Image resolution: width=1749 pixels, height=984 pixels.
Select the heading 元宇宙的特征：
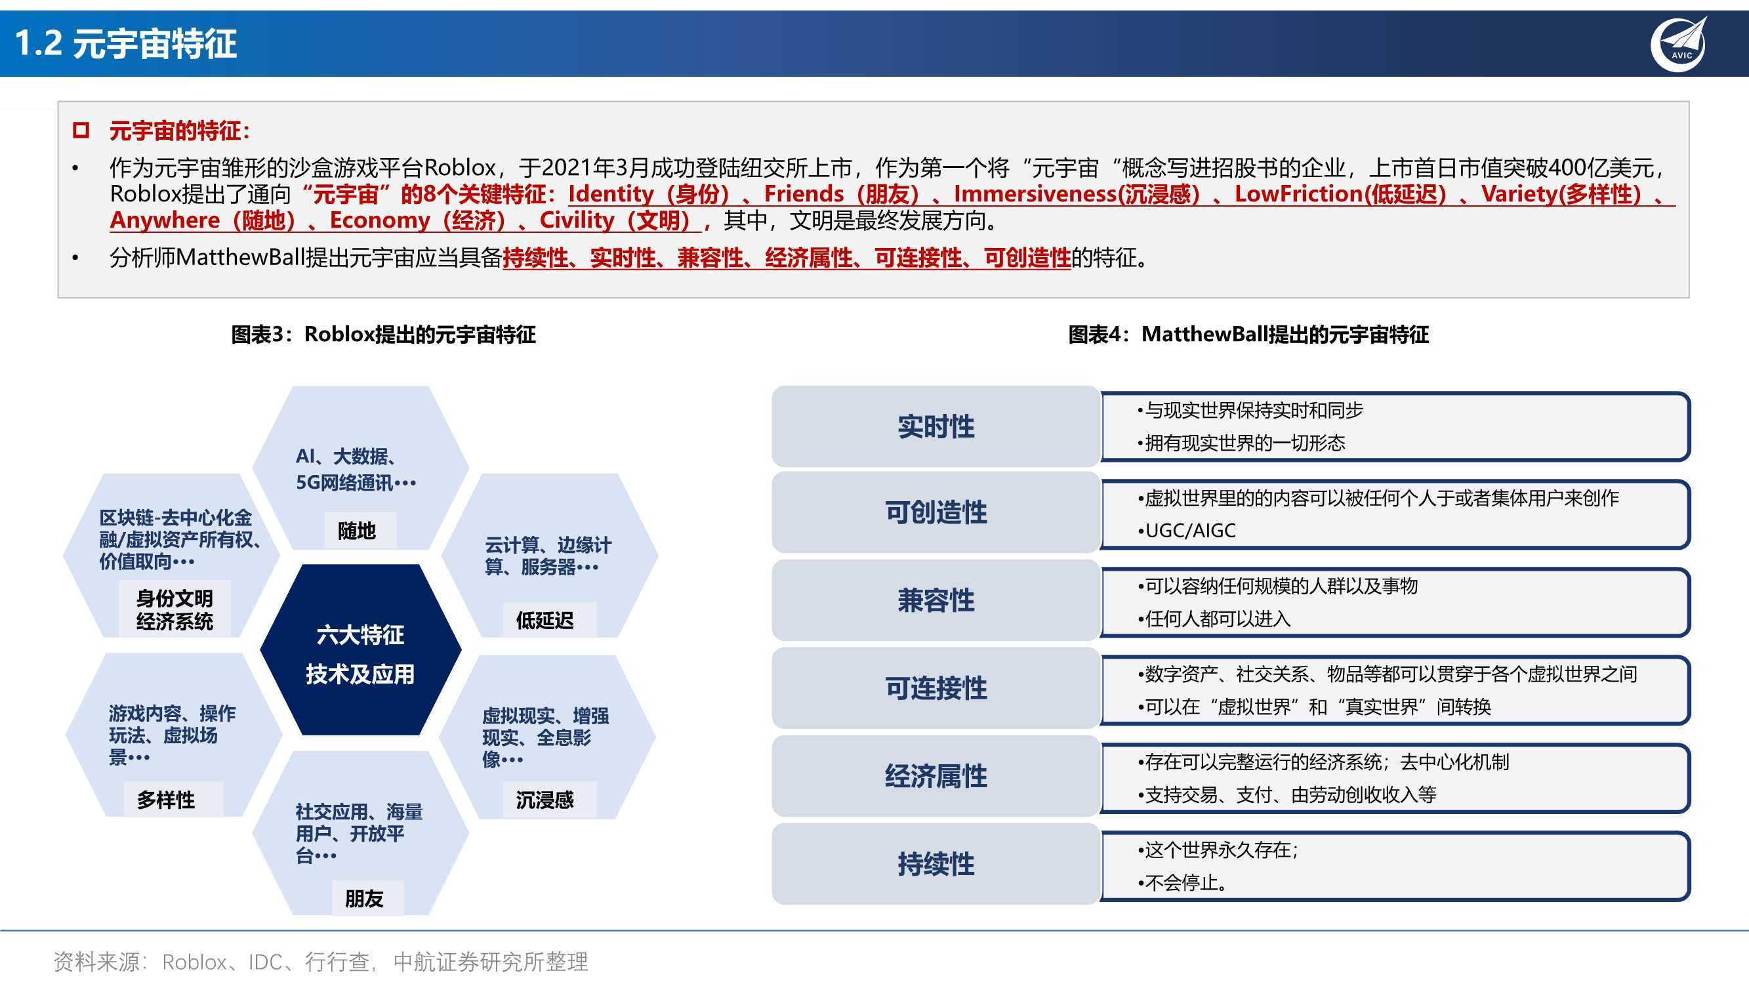coord(180,131)
